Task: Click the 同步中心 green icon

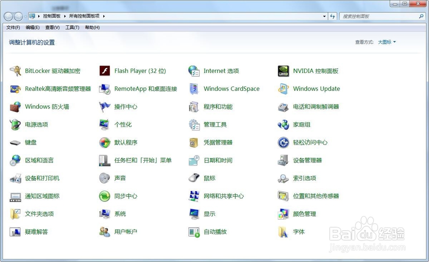Action: [x=105, y=196]
